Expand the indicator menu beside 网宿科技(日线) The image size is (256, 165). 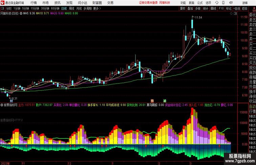coord(21,14)
